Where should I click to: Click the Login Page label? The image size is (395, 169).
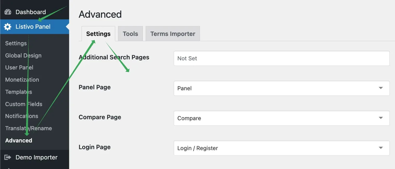pyautogui.click(x=95, y=147)
